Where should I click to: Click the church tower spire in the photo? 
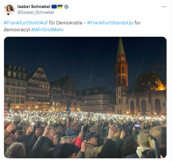[121, 47]
